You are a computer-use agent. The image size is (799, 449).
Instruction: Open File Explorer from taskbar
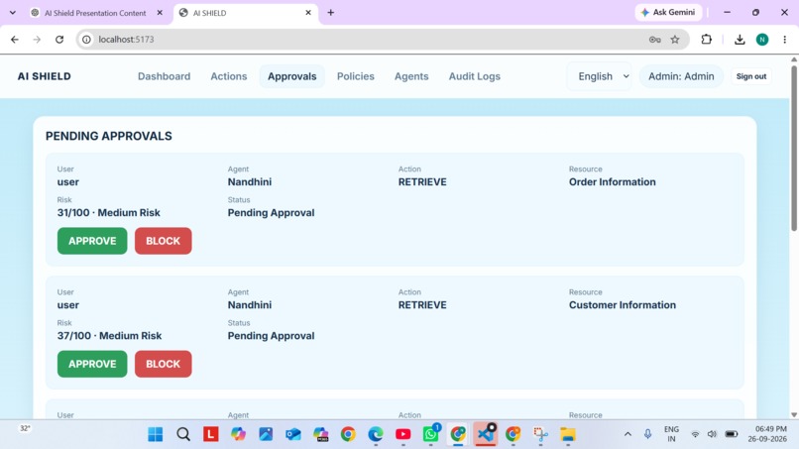click(x=568, y=434)
